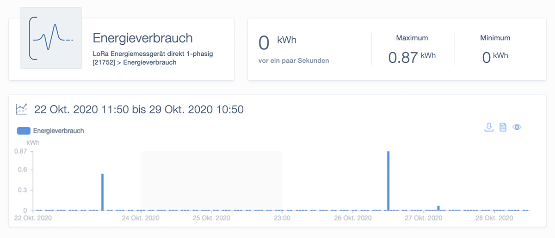
Task: Click the 0.55 kWh bar near 22 Okt.
Action: (102, 192)
